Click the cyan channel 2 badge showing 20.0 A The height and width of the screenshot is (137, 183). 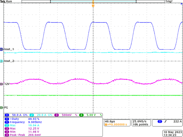32,115
